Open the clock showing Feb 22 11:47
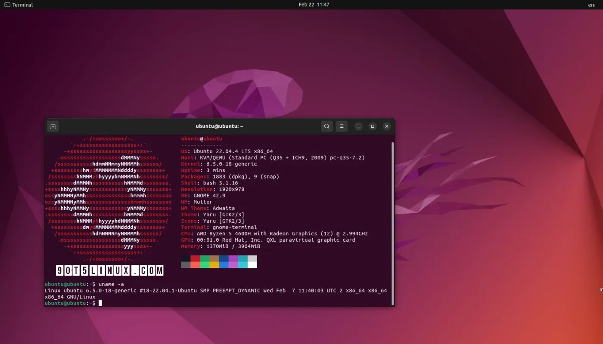603x344 pixels. (314, 5)
